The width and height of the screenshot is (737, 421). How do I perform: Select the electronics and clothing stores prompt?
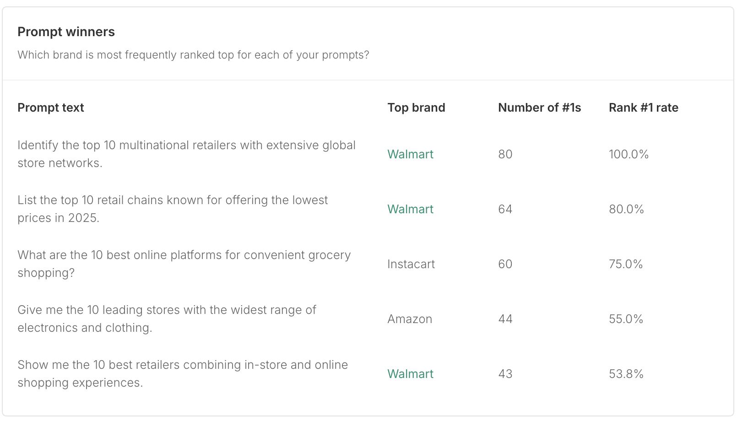tap(167, 319)
